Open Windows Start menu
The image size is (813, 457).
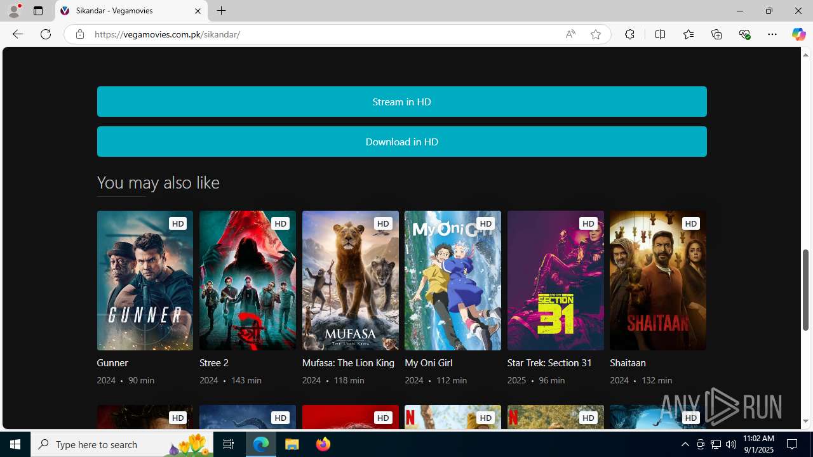15,444
